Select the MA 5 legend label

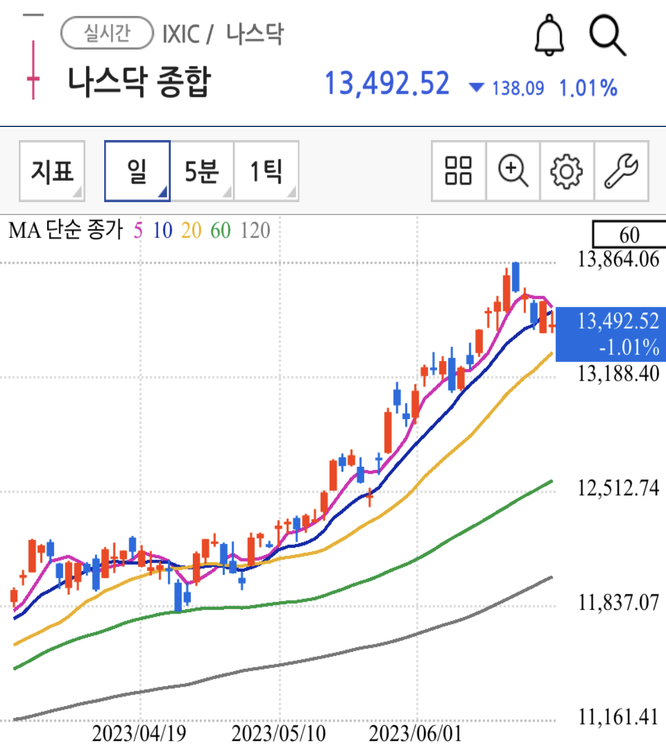tap(138, 231)
